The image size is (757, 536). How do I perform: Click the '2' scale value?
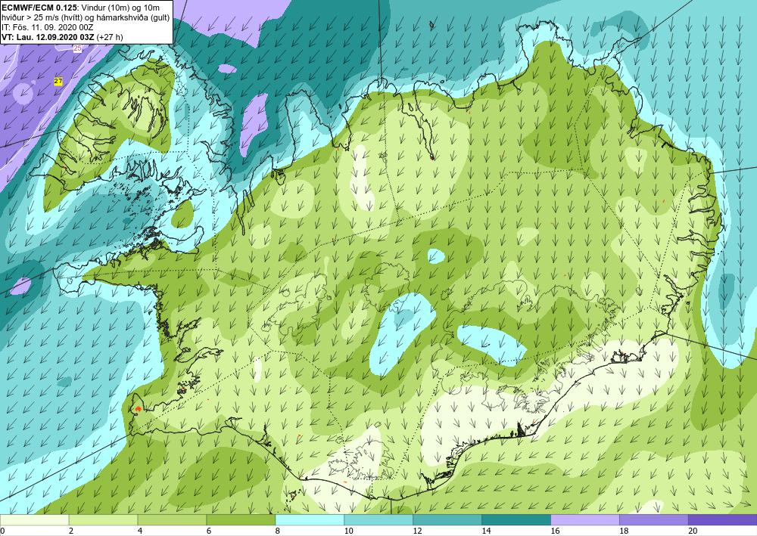(x=71, y=531)
